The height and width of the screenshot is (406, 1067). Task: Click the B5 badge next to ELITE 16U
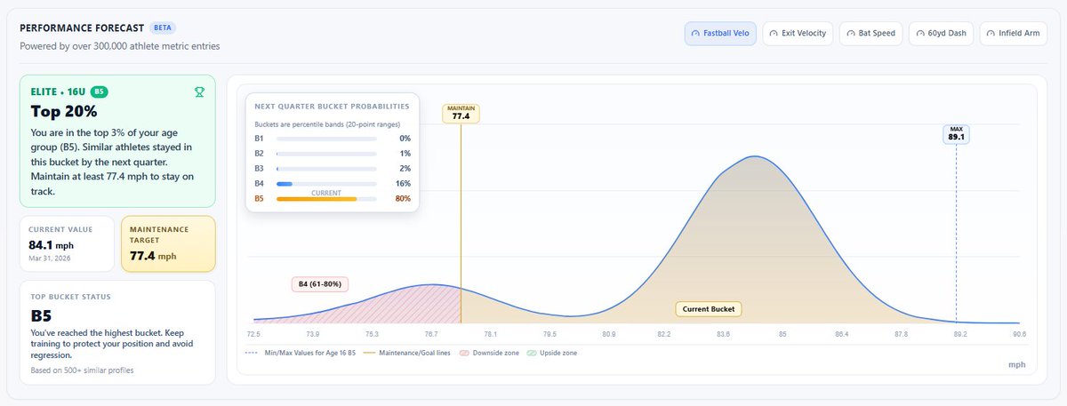coord(100,91)
